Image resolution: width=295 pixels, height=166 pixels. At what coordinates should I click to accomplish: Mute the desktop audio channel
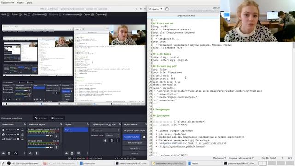(51, 148)
